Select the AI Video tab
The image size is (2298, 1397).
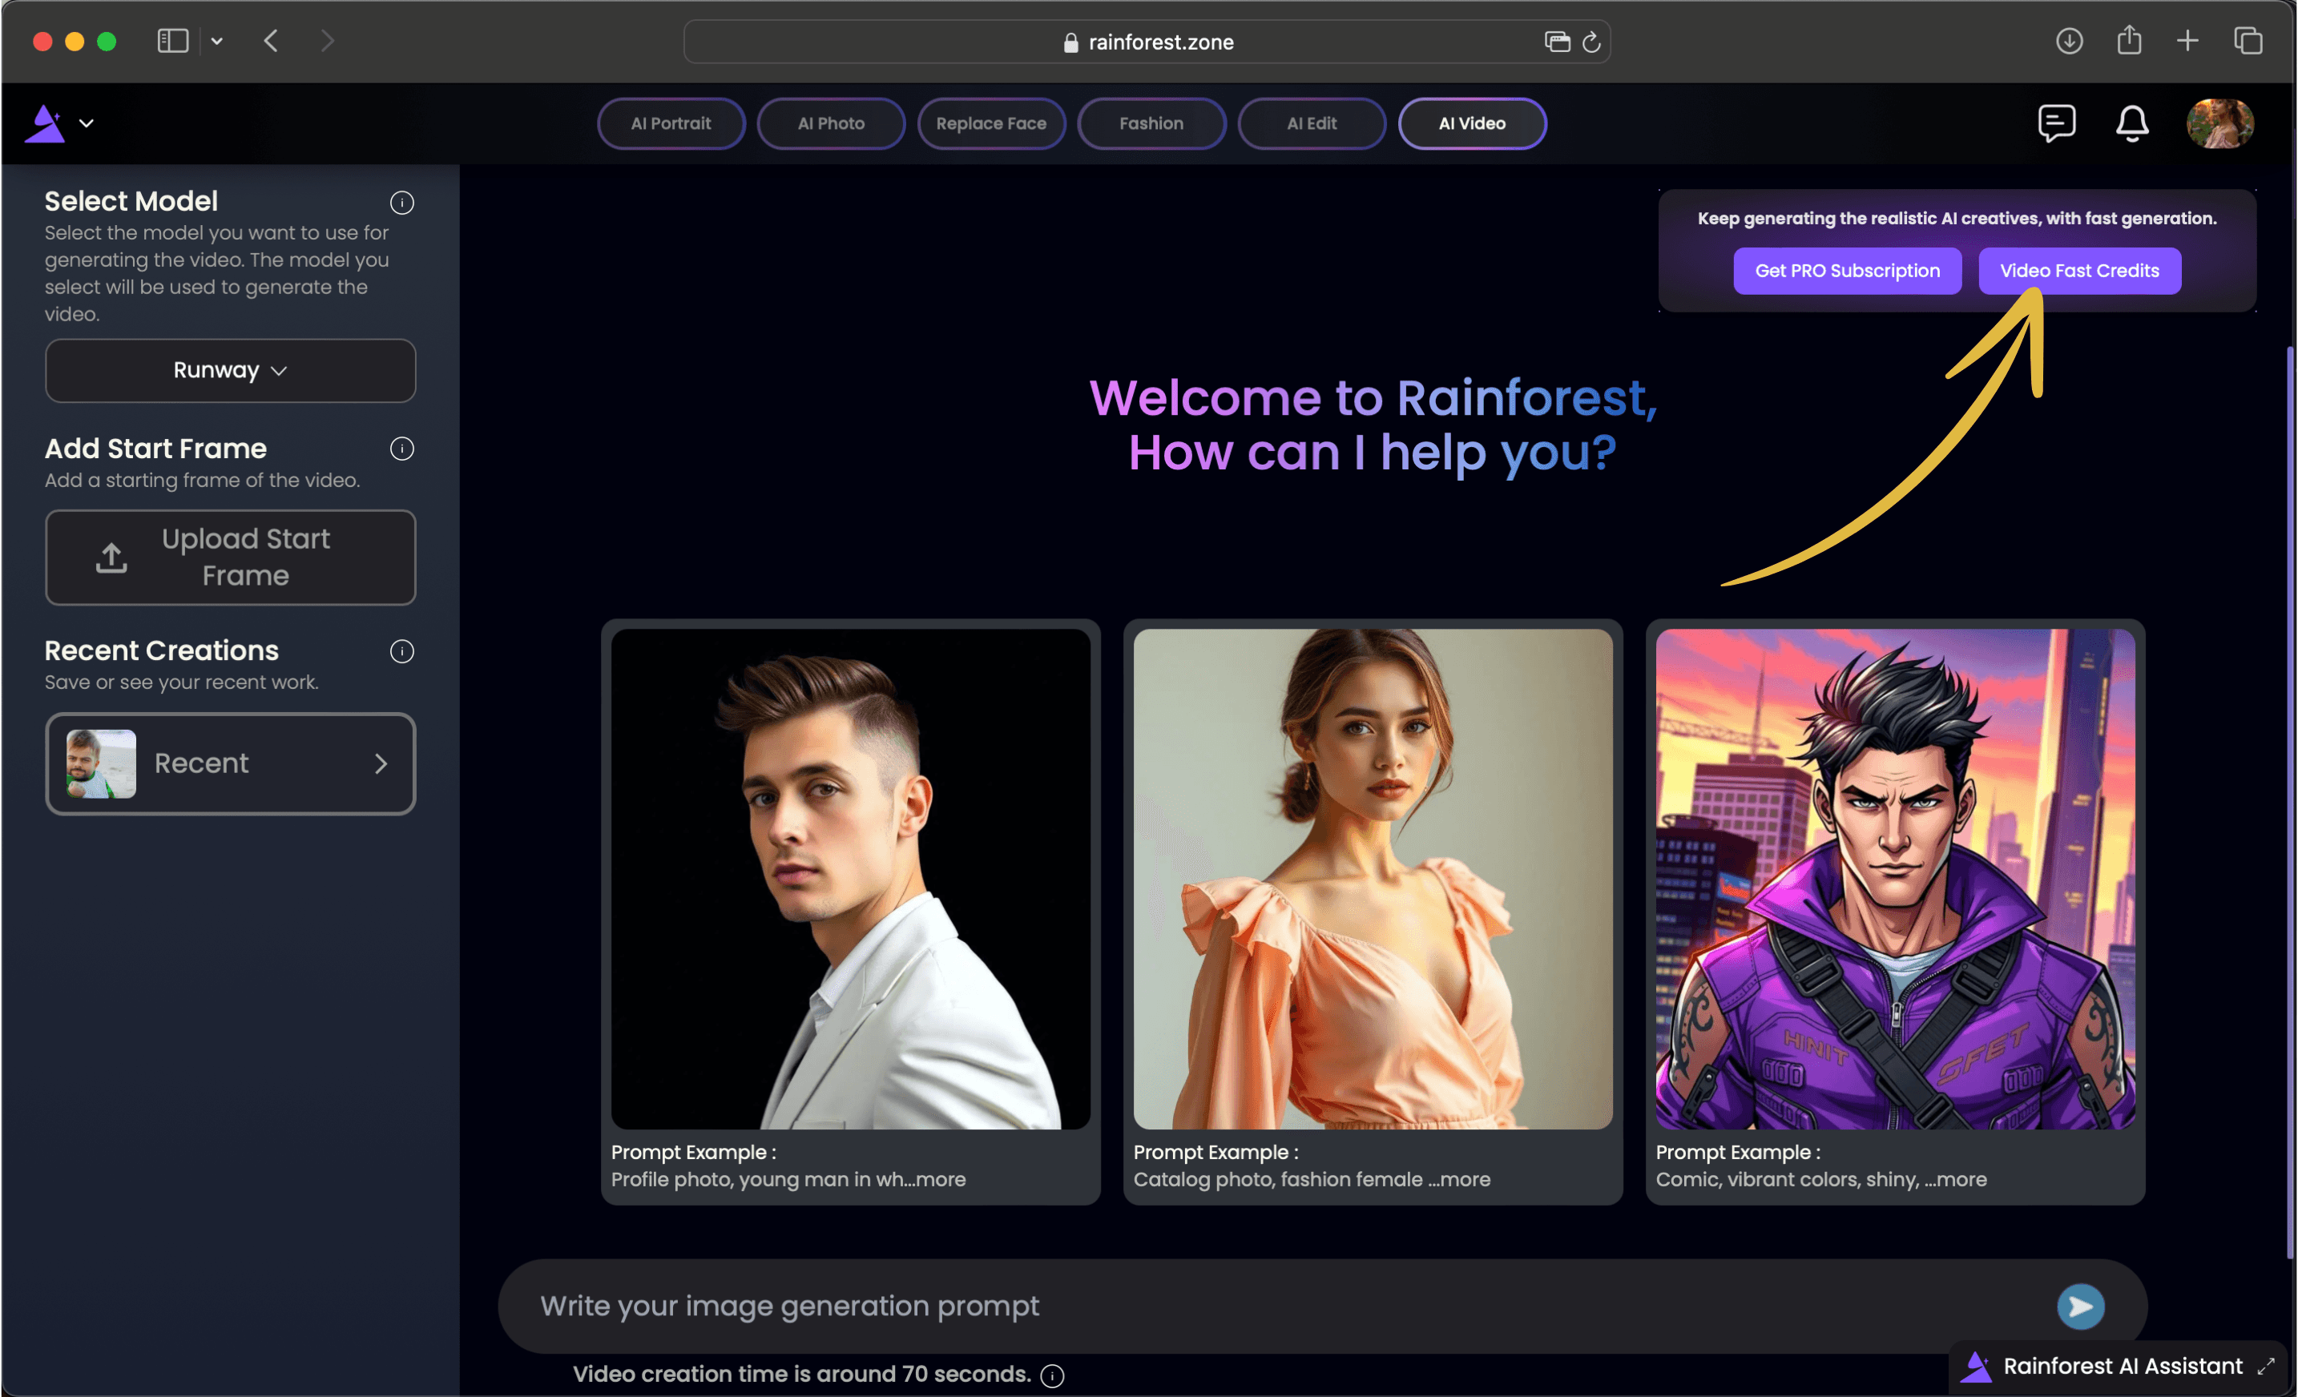tap(1472, 123)
